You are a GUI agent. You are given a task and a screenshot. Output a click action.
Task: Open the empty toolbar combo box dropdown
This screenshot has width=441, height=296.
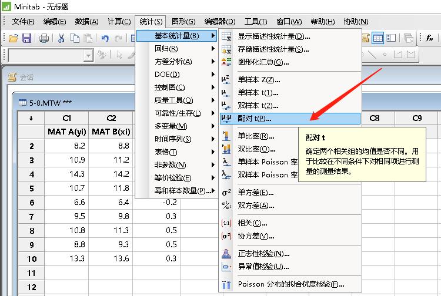[88, 56]
